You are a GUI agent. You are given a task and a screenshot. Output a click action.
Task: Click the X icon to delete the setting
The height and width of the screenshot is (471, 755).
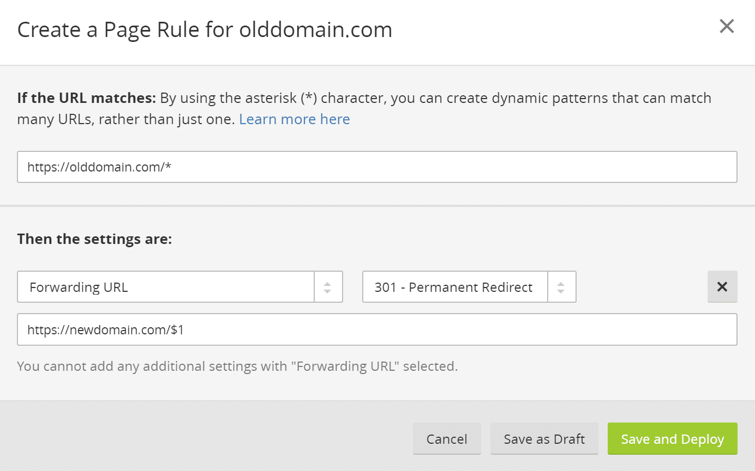click(722, 286)
